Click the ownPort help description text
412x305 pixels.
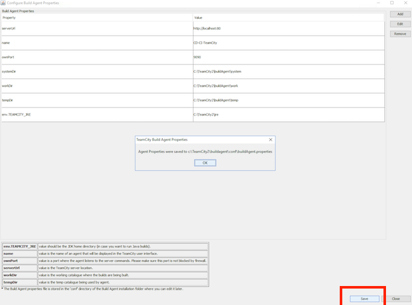coord(122,261)
